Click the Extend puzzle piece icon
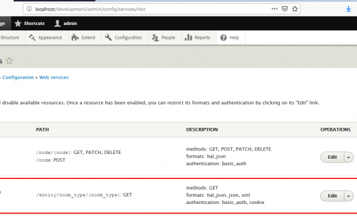357x217 pixels. pos(75,37)
